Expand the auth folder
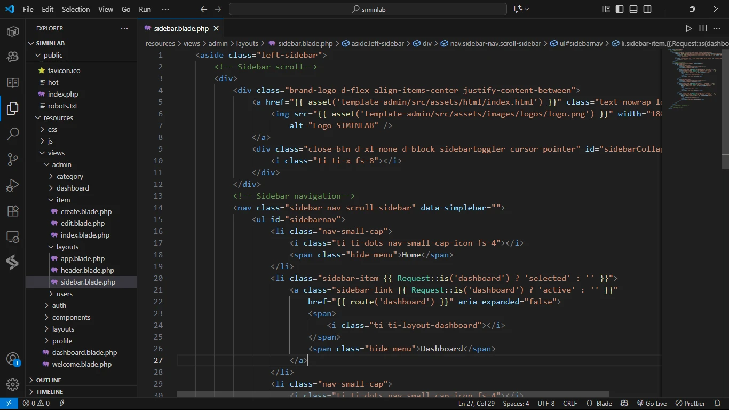729x410 pixels. pos(59,305)
